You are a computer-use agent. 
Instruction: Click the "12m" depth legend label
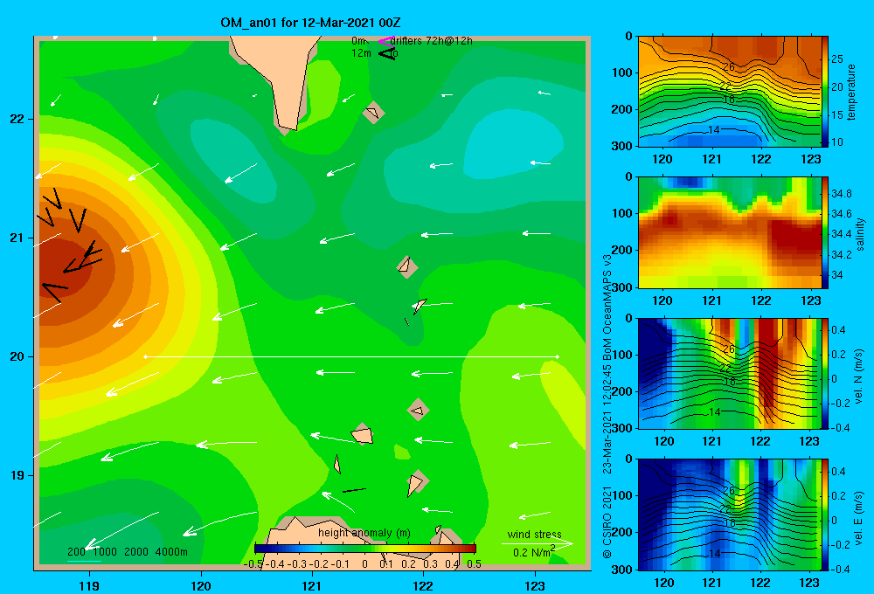coord(361,53)
